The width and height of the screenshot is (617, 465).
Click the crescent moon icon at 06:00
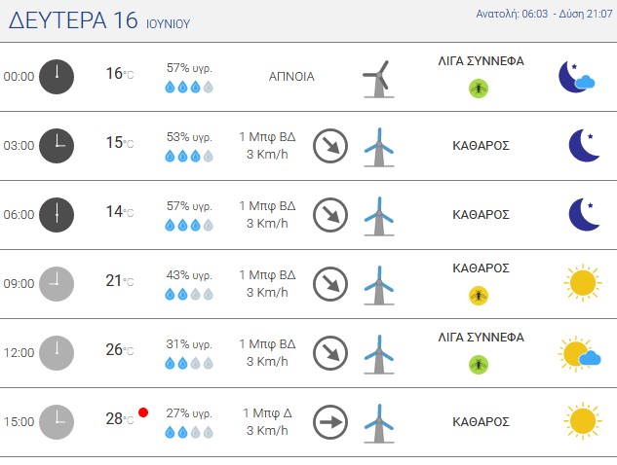point(584,214)
